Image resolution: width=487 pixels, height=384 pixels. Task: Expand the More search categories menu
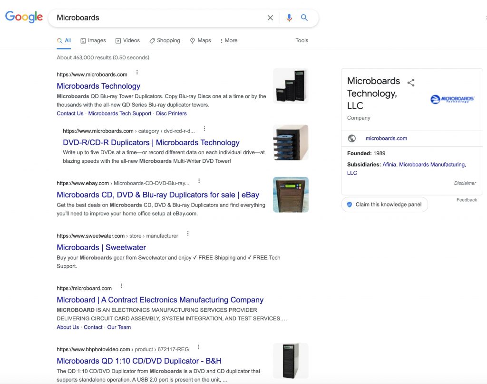(x=229, y=41)
